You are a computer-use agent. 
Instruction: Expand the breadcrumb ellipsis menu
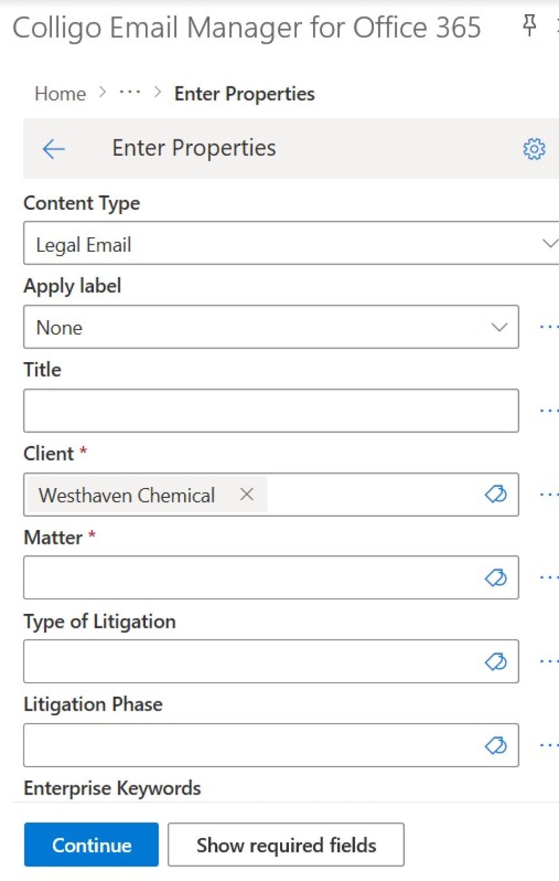pos(130,93)
